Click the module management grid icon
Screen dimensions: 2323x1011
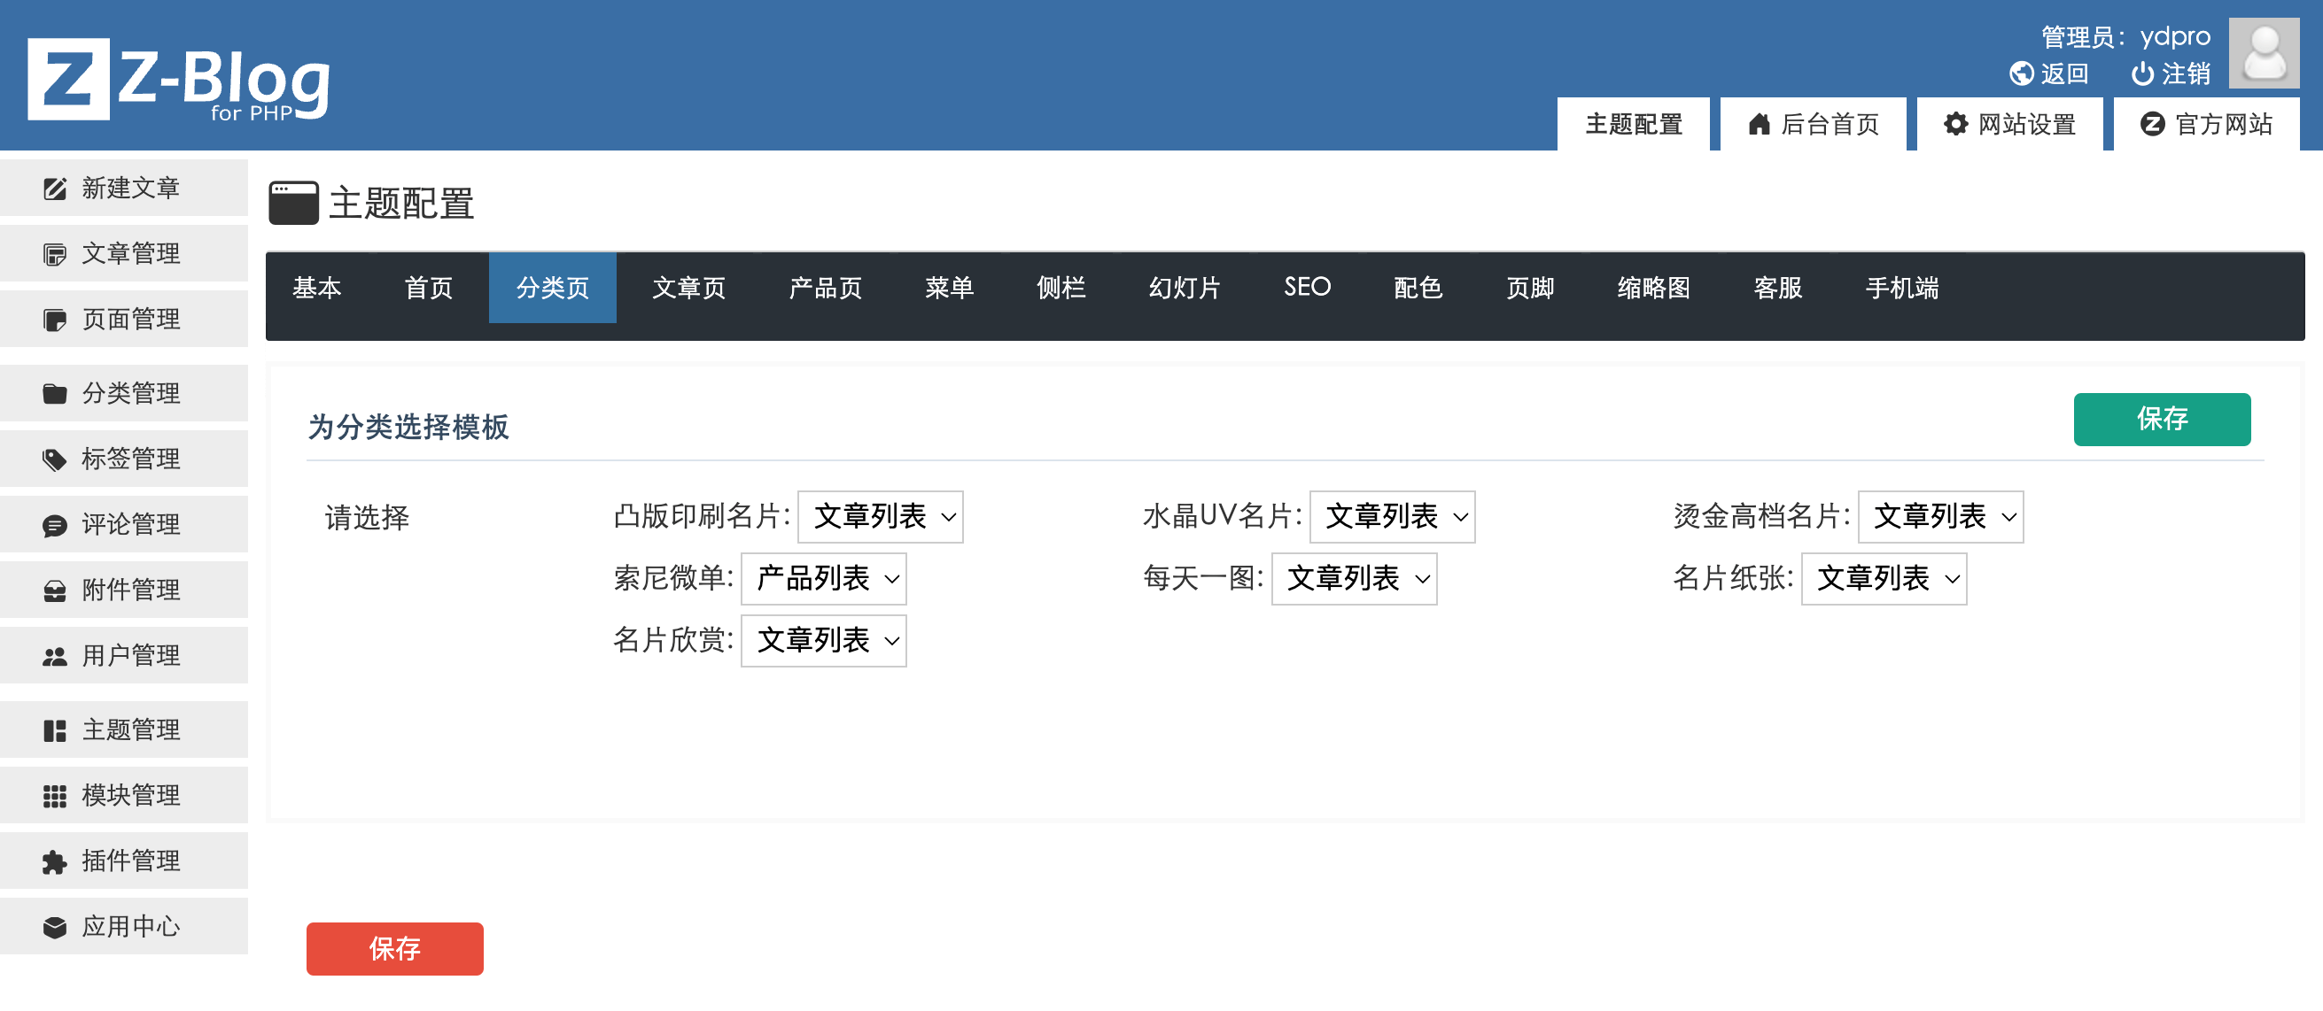point(55,797)
